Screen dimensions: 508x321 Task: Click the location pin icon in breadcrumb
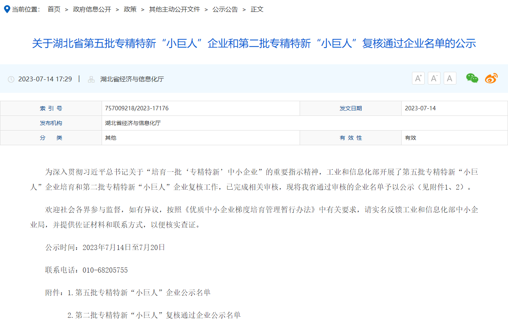(x=7, y=9)
